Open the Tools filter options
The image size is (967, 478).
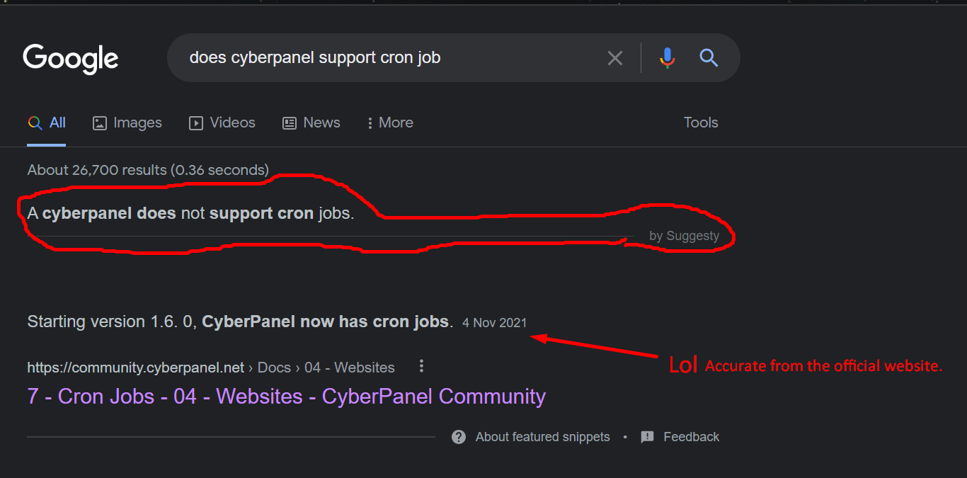pyautogui.click(x=701, y=123)
